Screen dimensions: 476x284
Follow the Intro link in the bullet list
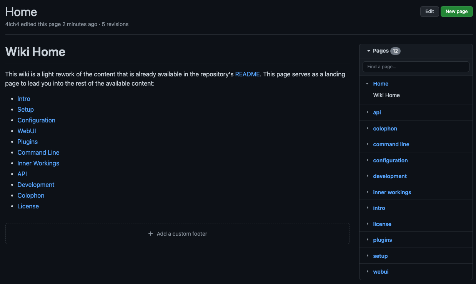[23, 99]
